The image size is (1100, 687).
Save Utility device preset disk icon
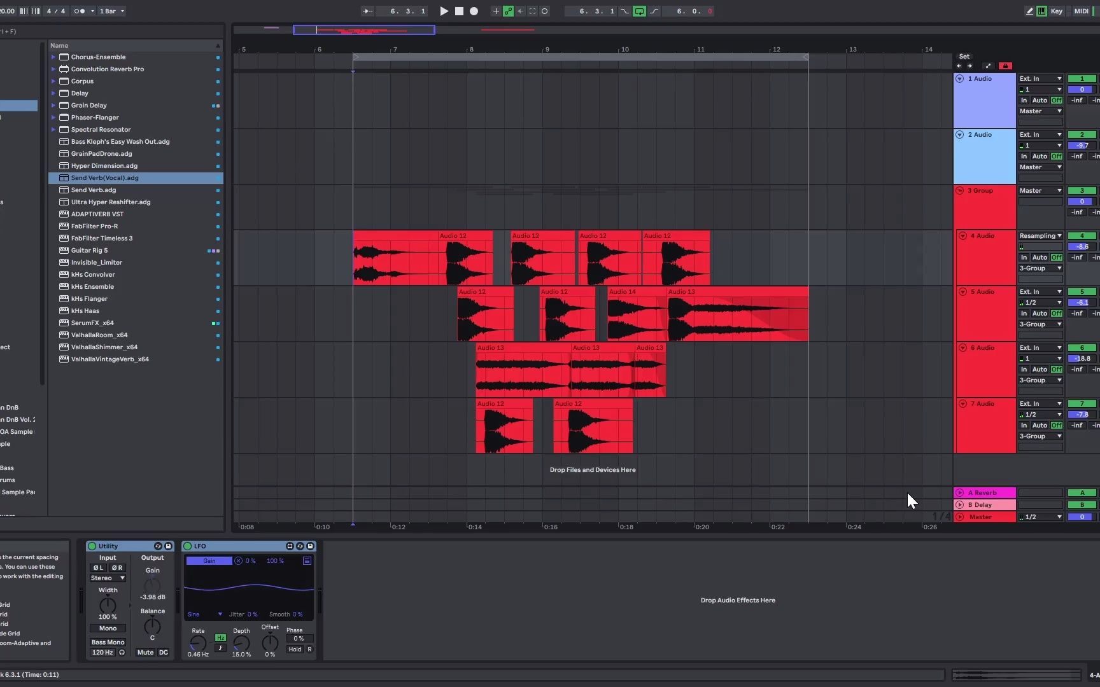[168, 546]
